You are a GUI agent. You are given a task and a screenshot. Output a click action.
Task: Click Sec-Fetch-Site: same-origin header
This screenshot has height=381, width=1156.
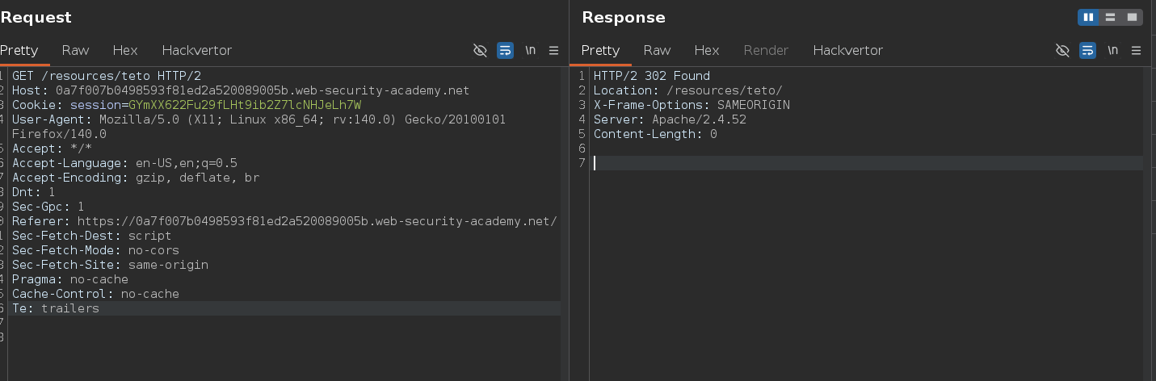click(x=110, y=265)
